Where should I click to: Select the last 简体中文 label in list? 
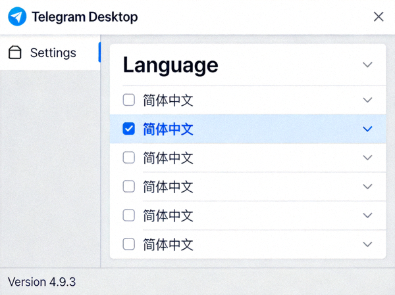pyautogui.click(x=168, y=244)
